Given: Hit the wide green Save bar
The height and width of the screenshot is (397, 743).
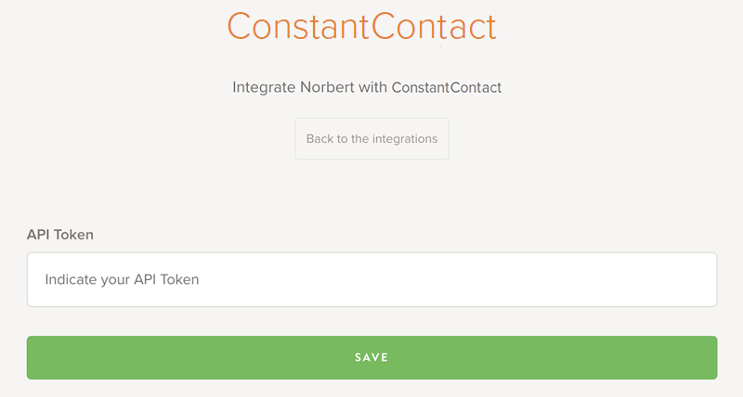Looking at the screenshot, I should tap(371, 357).
